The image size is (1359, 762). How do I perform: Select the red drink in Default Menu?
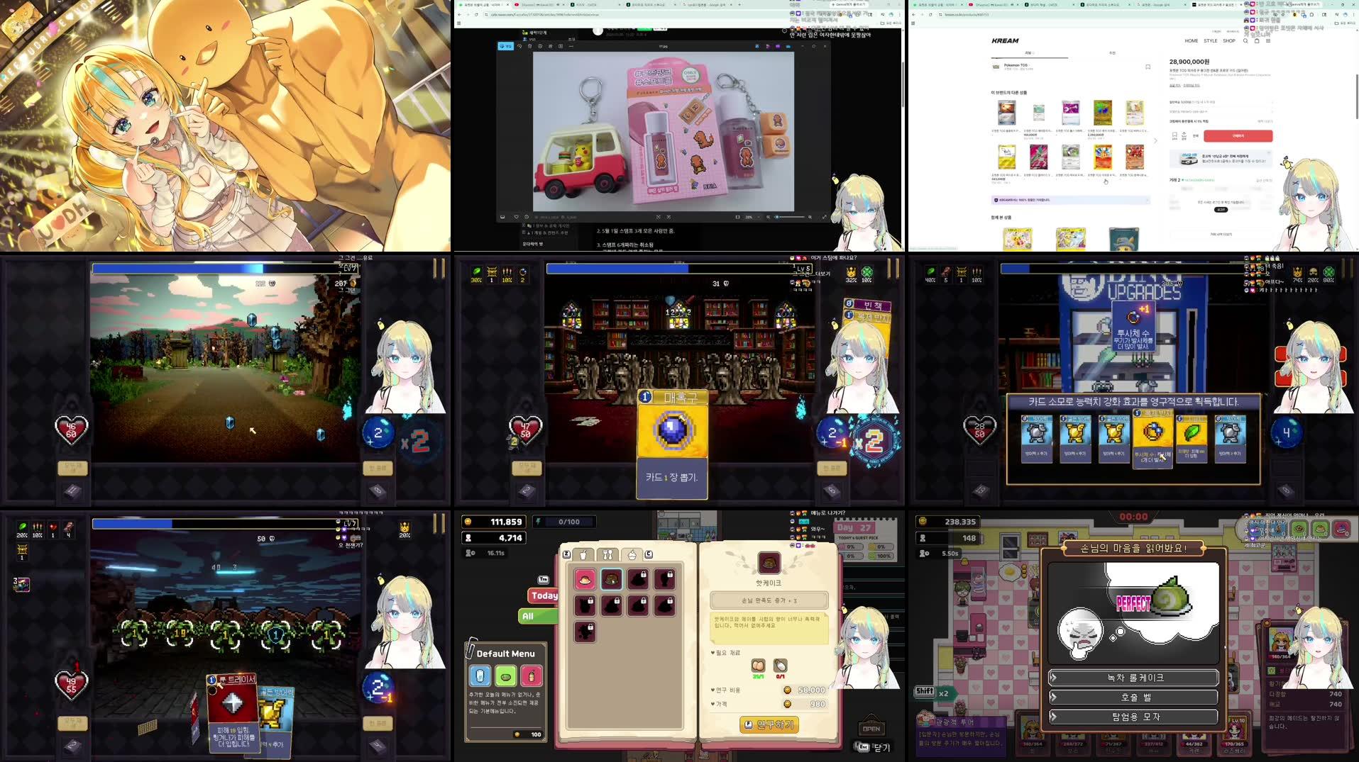pyautogui.click(x=532, y=676)
